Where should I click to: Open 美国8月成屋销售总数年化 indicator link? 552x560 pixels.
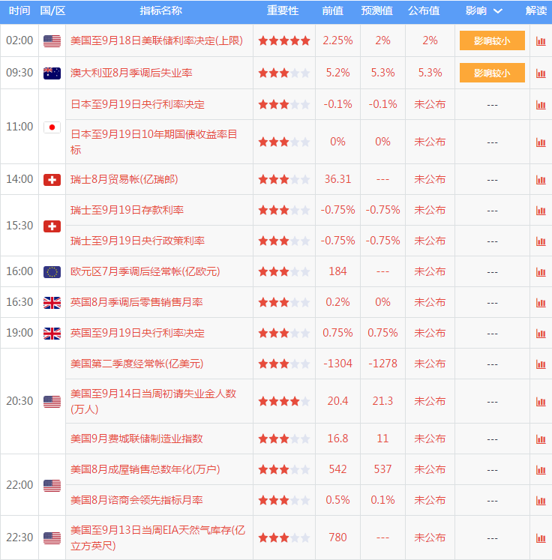145,469
